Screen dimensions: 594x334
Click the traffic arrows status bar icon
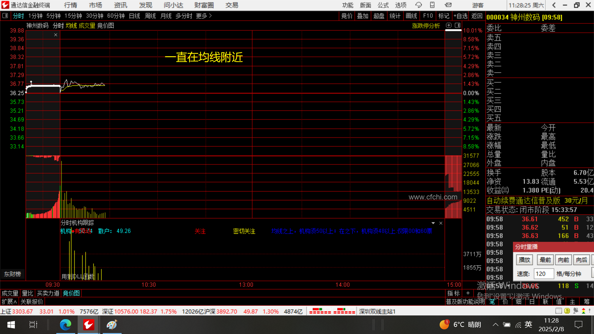coord(583,311)
